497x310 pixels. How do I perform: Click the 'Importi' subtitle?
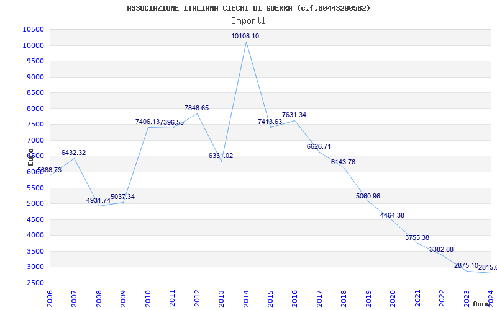click(248, 21)
